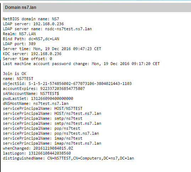Image resolution: width=191 pixels, height=172 pixels.
Task: Click the Join is OK status text
Action: pos(15,74)
